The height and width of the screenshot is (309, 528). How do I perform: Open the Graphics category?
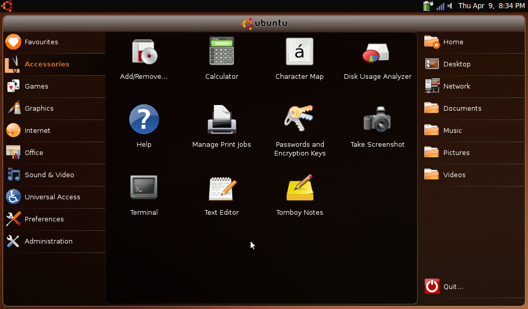[x=55, y=109]
